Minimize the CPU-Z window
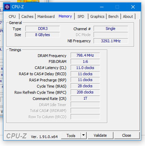 pyautogui.click(x=102, y=7)
